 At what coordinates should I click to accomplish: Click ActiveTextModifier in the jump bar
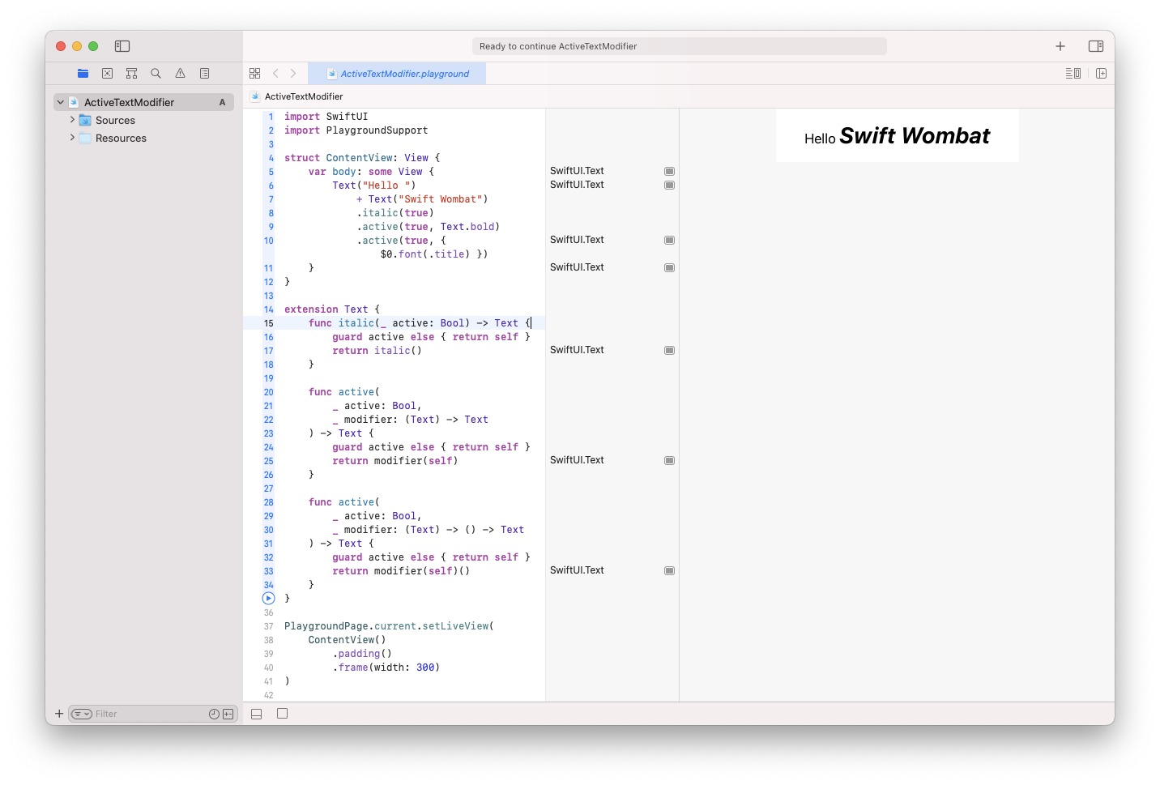(x=304, y=96)
